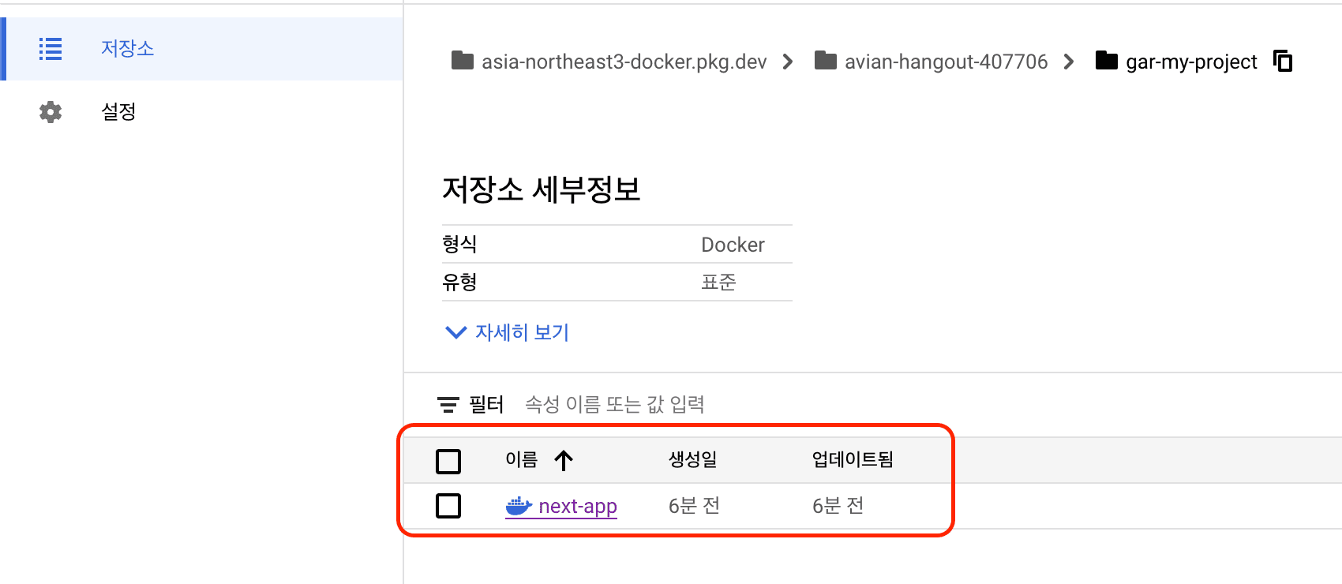This screenshot has height=584, width=1342.
Task: Click the folder icon before asia-northeast3-docker.pkg.dev
Action: pos(462,61)
